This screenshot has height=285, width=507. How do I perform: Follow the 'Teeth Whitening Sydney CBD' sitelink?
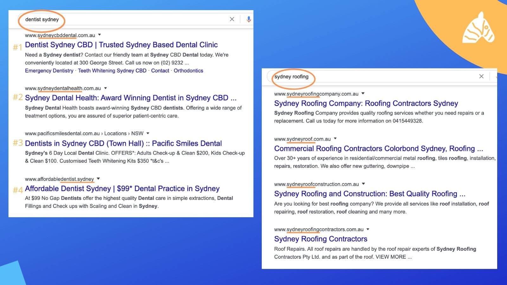(112, 71)
